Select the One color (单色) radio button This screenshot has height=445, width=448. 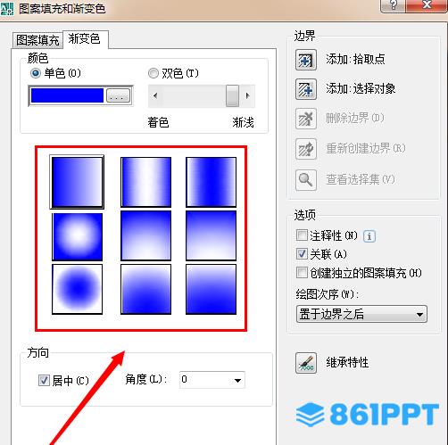tap(36, 73)
